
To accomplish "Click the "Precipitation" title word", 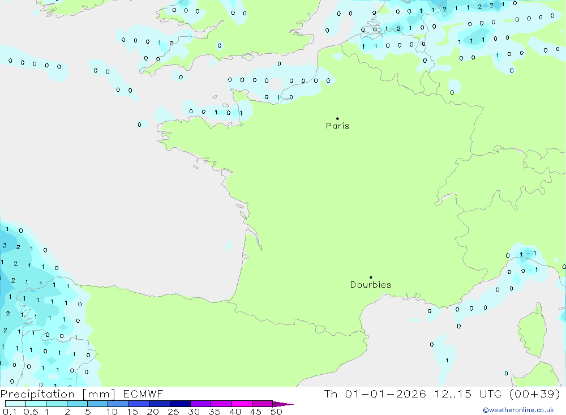I will pos(37,394).
